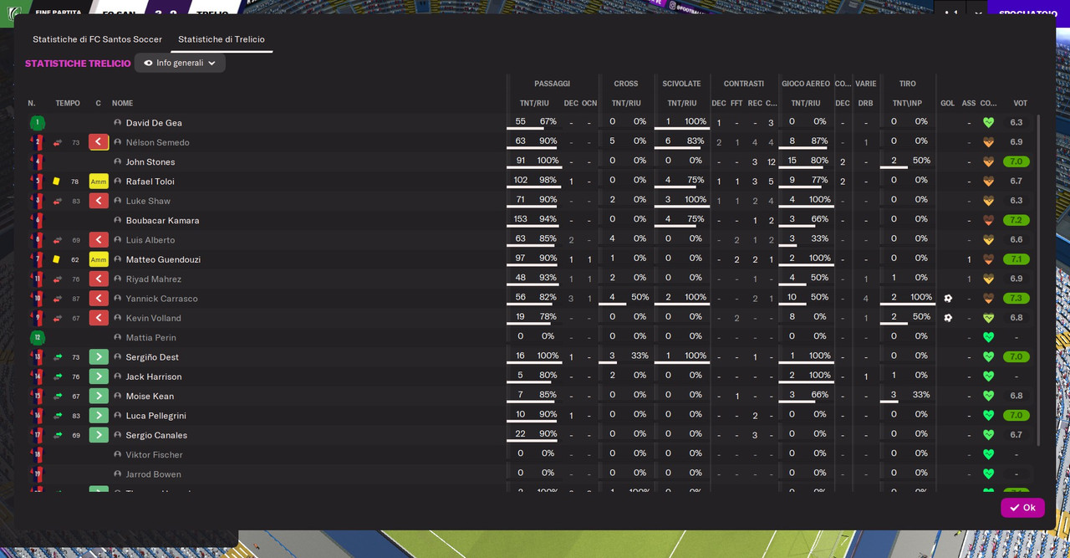Image resolution: width=1070 pixels, height=558 pixels.
Task: Open Luca Pellegrini's player name link
Action: 156,416
